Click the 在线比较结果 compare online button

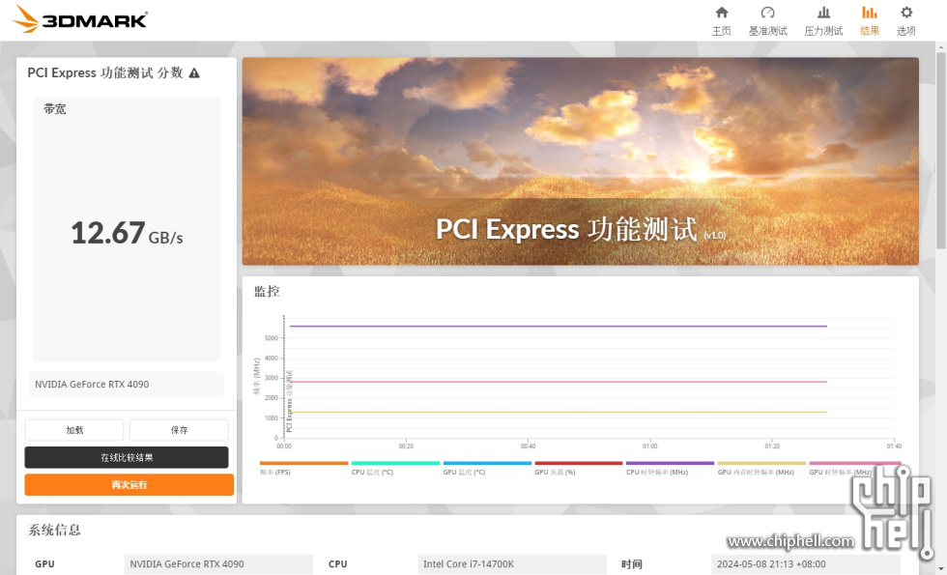[127, 457]
